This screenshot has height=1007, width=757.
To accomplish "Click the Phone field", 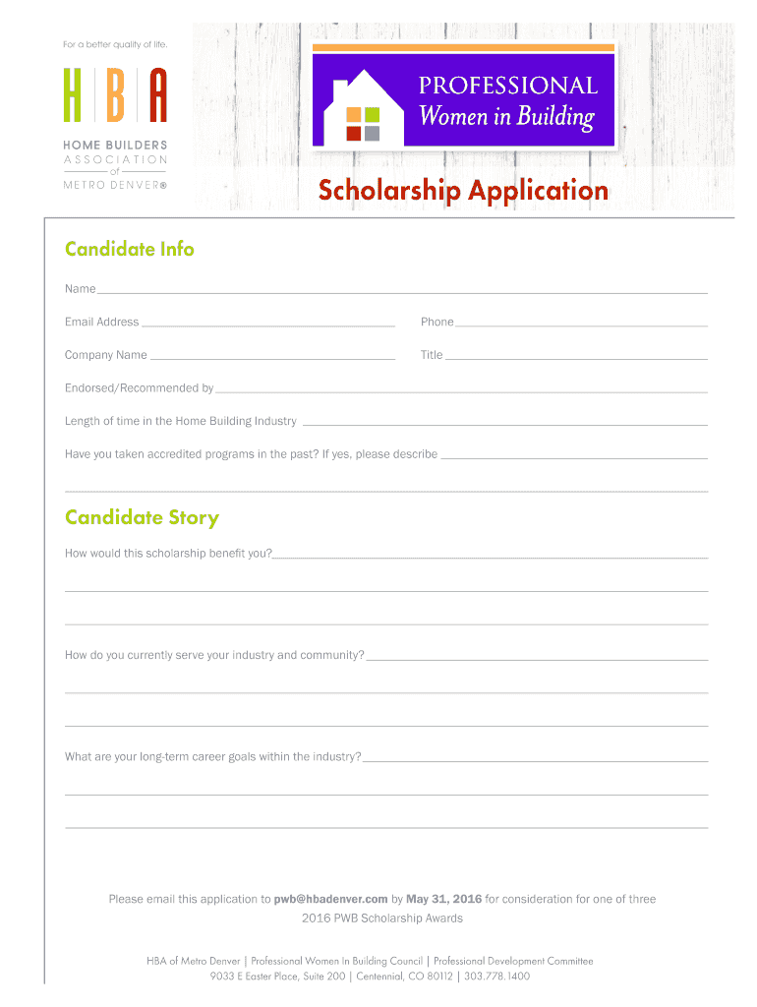I will (x=581, y=322).
